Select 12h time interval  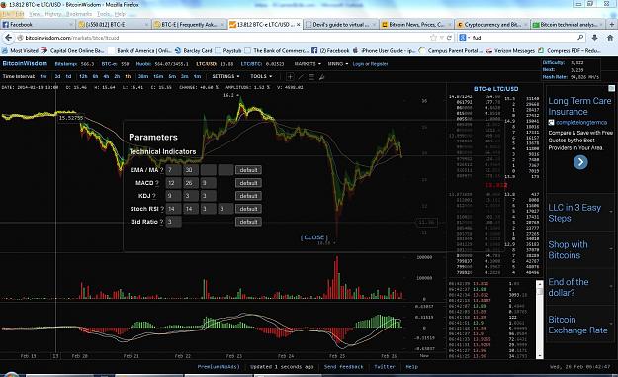(x=83, y=76)
